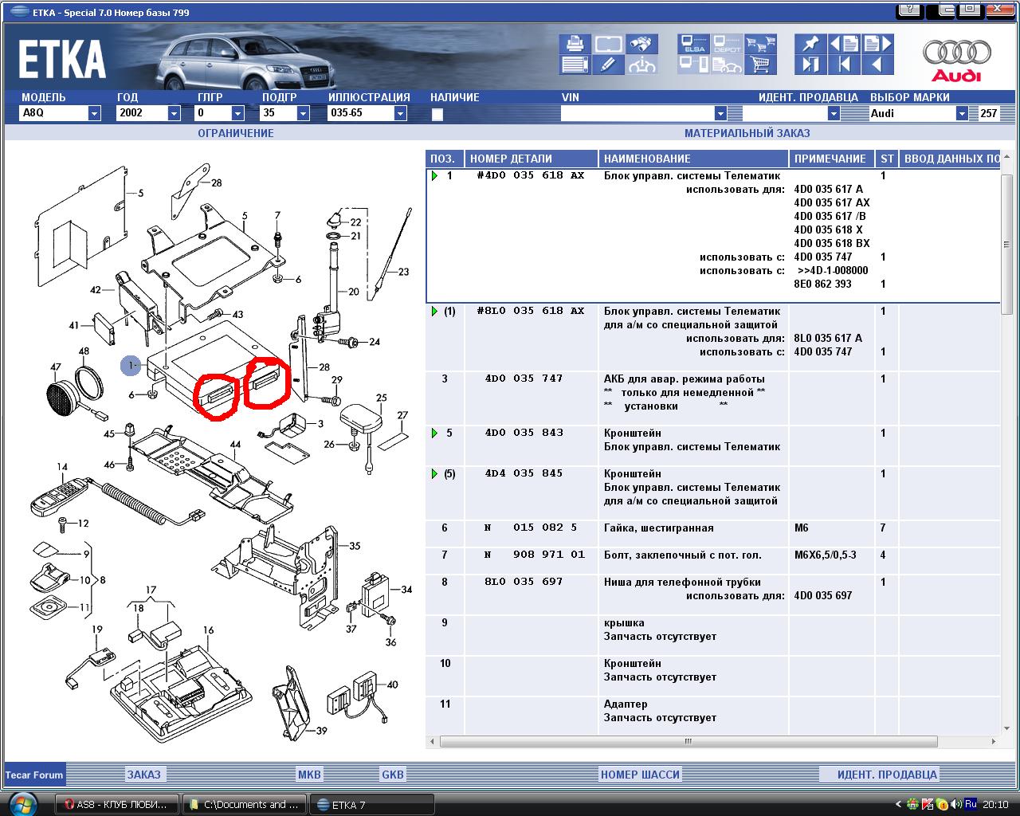Click the ОГРАНИЧЕНИЕ link

[235, 133]
